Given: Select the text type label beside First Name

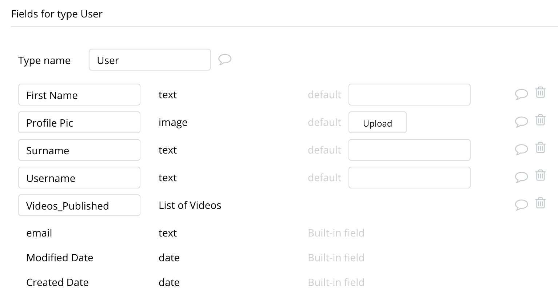Looking at the screenshot, I should click(167, 95).
